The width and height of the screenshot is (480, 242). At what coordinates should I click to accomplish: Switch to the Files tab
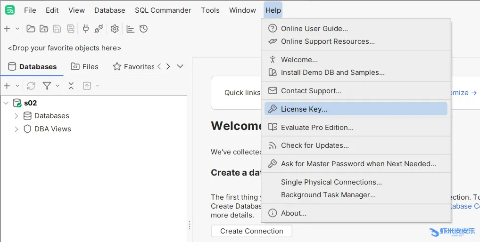point(85,66)
